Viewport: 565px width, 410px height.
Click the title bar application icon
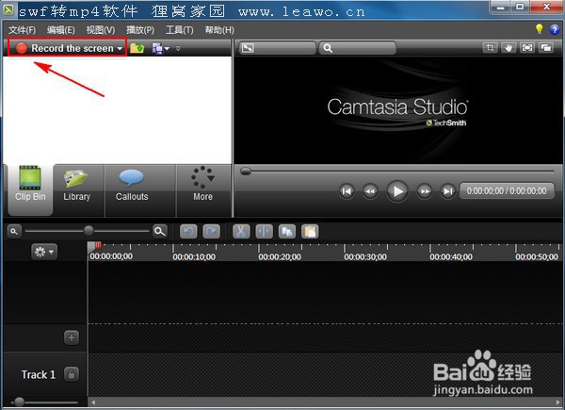point(8,9)
